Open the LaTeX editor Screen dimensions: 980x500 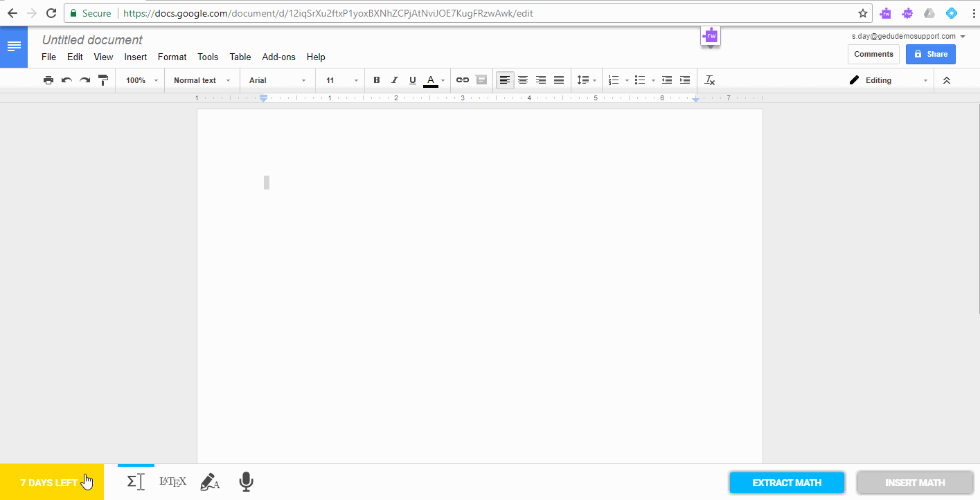(x=172, y=482)
